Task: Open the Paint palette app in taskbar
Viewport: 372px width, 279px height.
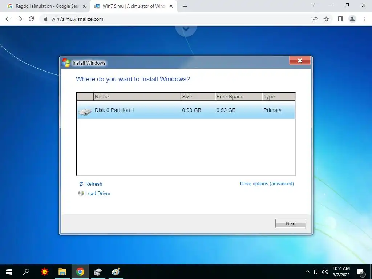Action: (x=116, y=272)
